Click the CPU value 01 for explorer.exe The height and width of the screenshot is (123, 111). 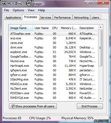pos(54,52)
